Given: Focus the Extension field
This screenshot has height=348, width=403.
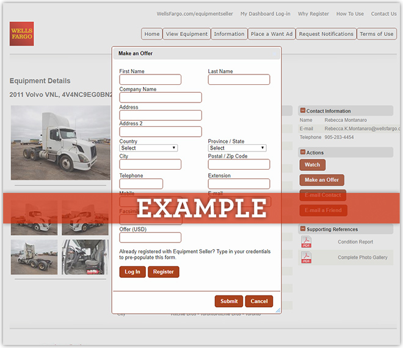Looking at the screenshot, I should click(239, 184).
